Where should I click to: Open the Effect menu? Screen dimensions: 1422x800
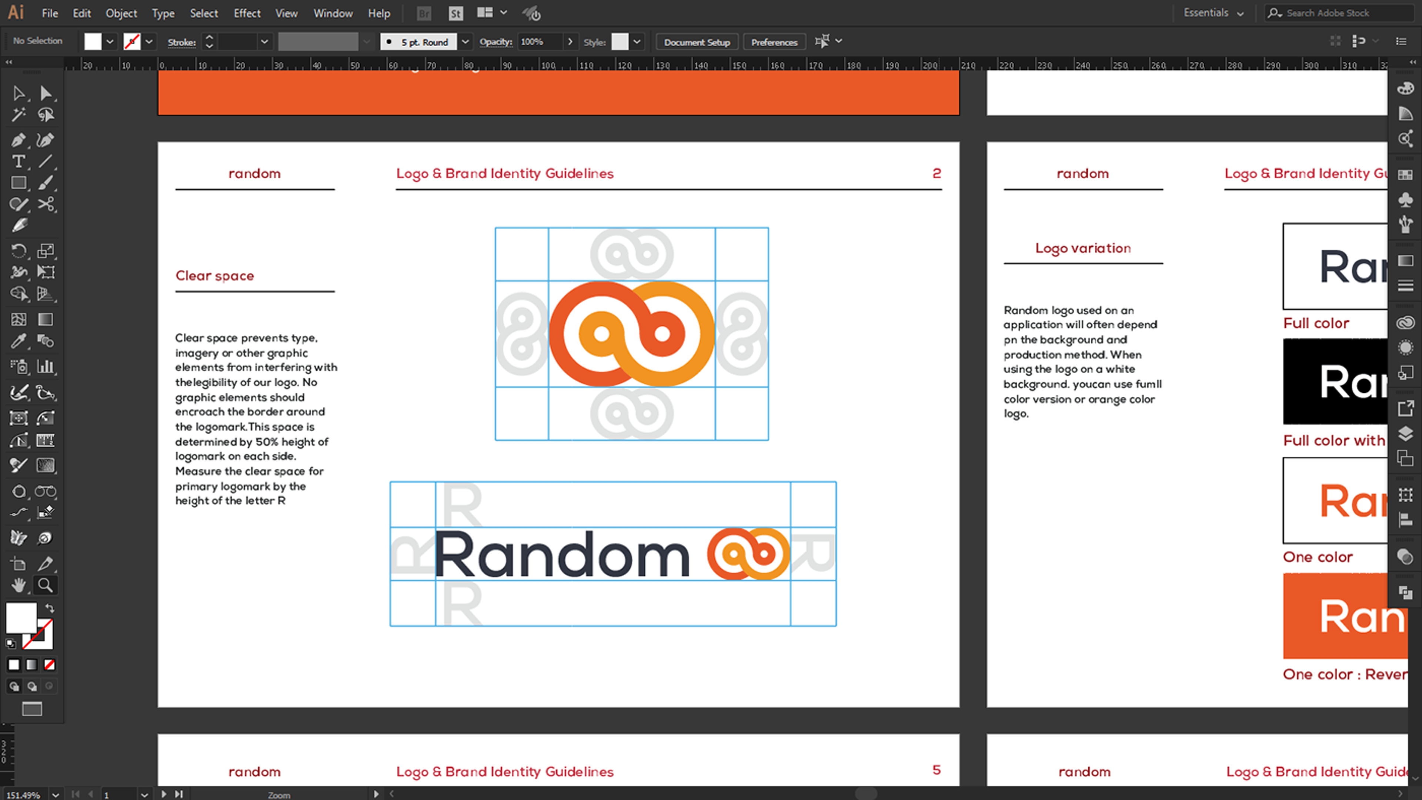[247, 13]
